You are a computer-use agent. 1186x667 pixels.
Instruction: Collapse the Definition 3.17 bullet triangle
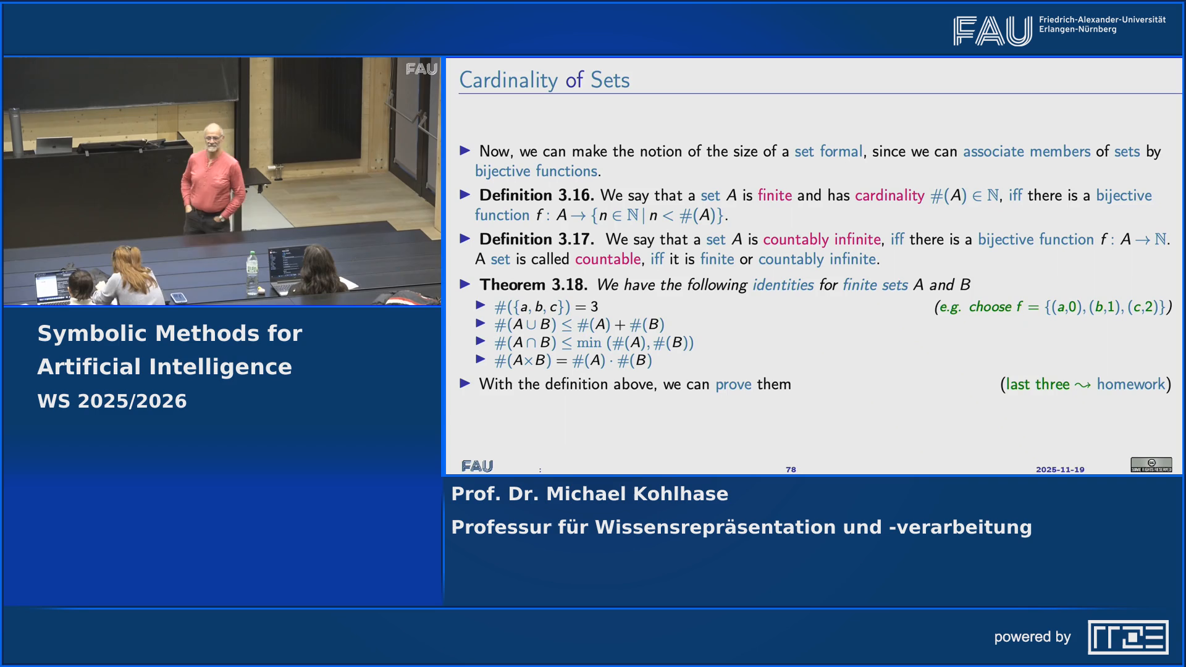[465, 240]
